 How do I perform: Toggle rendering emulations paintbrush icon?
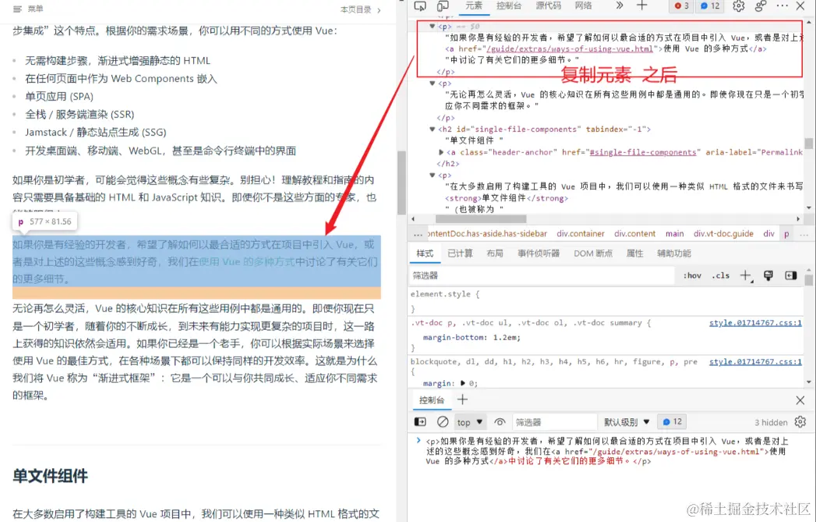click(768, 275)
